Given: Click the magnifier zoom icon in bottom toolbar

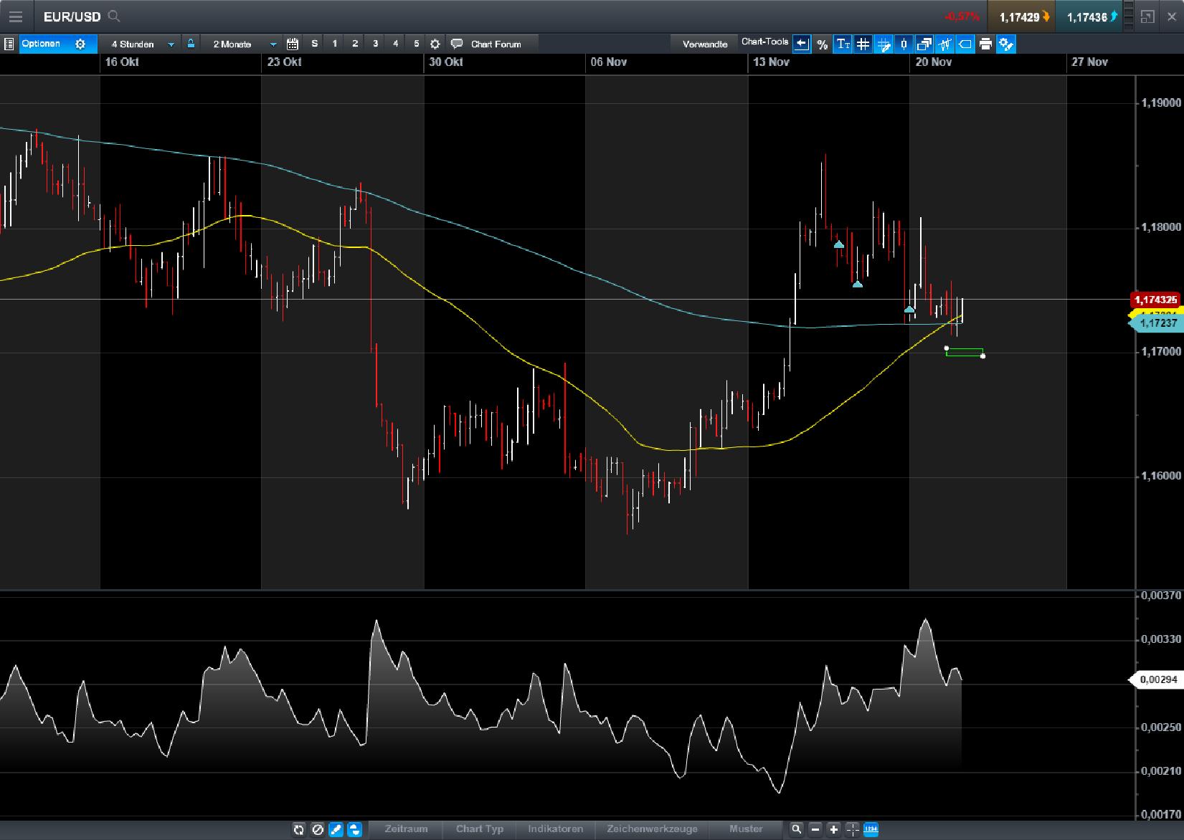Looking at the screenshot, I should [x=796, y=829].
